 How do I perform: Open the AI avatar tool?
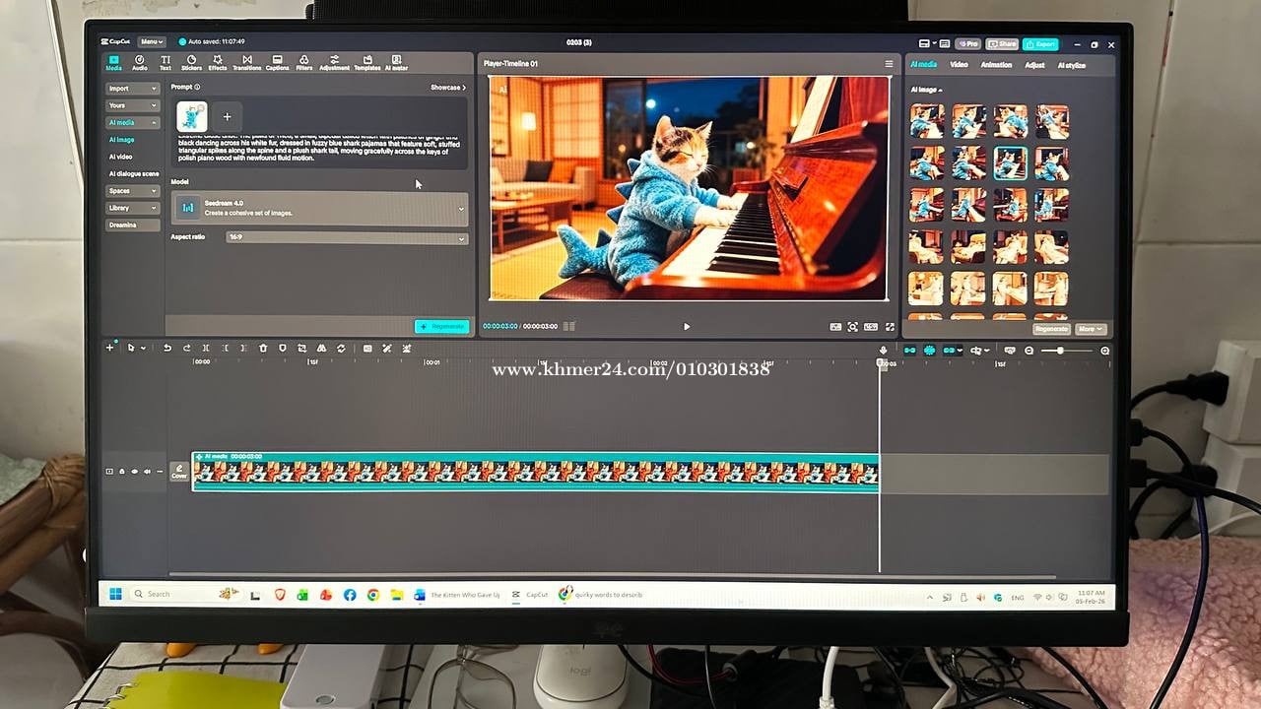coord(396,63)
